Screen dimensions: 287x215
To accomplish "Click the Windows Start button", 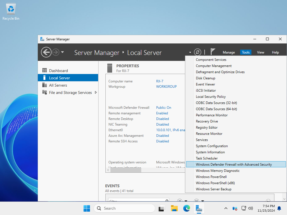I will 87,208.
